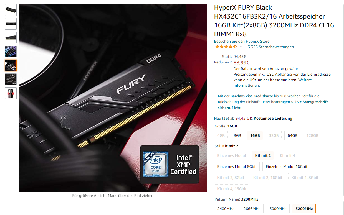Visit the HyperX-Store link

[242, 41]
